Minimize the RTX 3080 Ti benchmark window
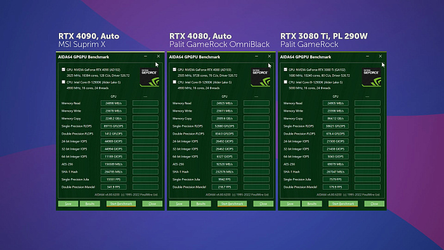This screenshot has width=444, height=250. [367, 56]
